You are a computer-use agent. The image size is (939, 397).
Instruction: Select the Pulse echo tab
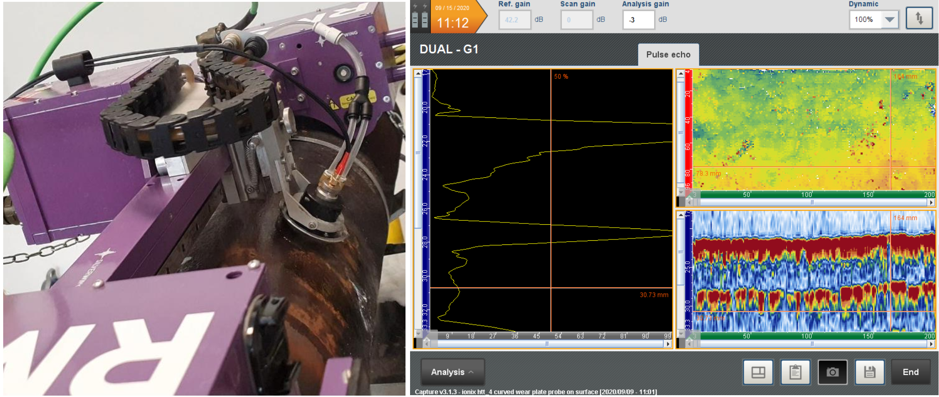[x=668, y=55]
